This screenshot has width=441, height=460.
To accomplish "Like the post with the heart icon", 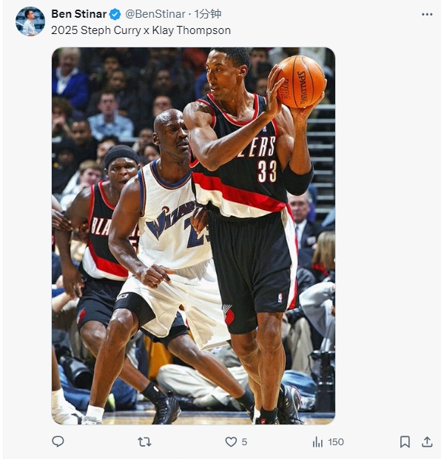I will click(x=231, y=442).
